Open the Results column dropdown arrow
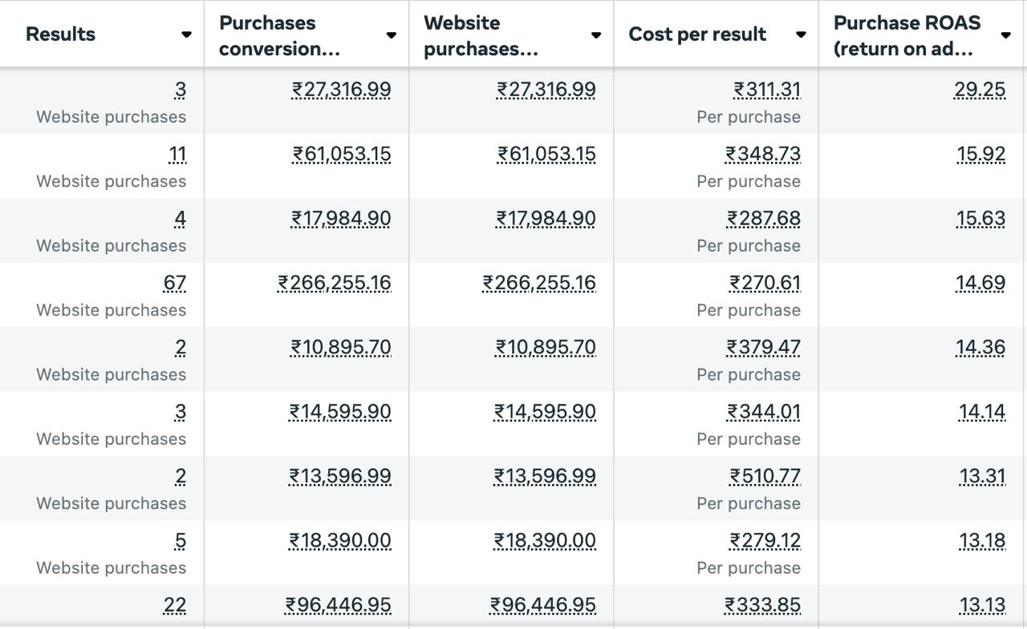 (x=186, y=34)
